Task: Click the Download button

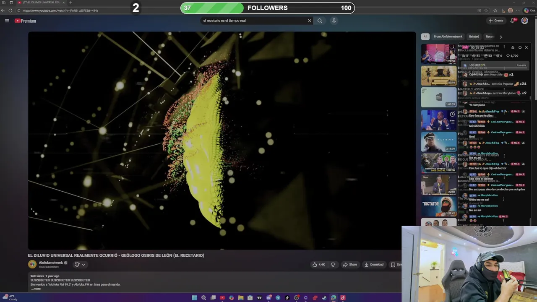Action: tap(374, 265)
